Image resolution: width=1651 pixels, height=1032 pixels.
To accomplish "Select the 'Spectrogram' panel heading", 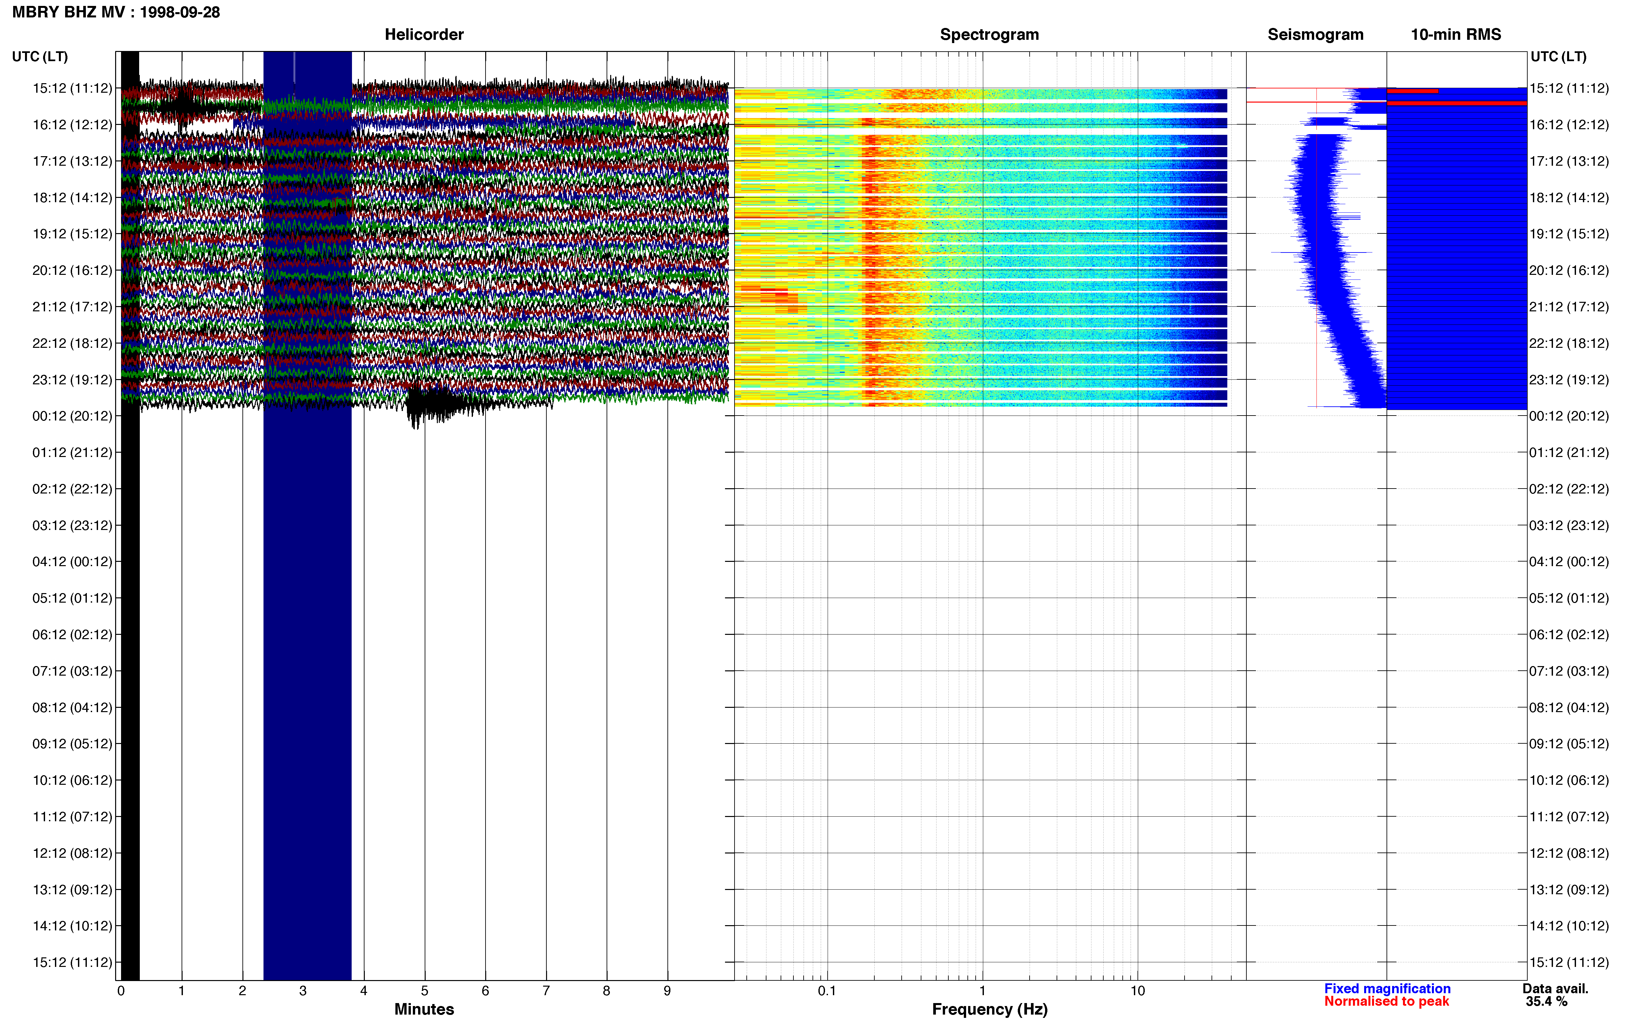I will pyautogui.click(x=989, y=34).
